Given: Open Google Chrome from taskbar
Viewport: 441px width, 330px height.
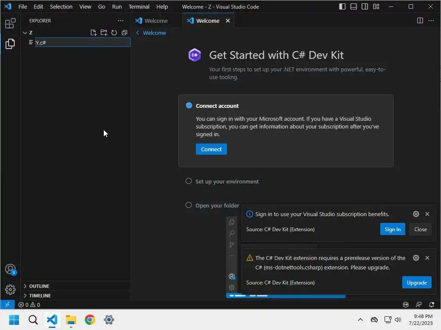Looking at the screenshot, I should tap(90, 320).
